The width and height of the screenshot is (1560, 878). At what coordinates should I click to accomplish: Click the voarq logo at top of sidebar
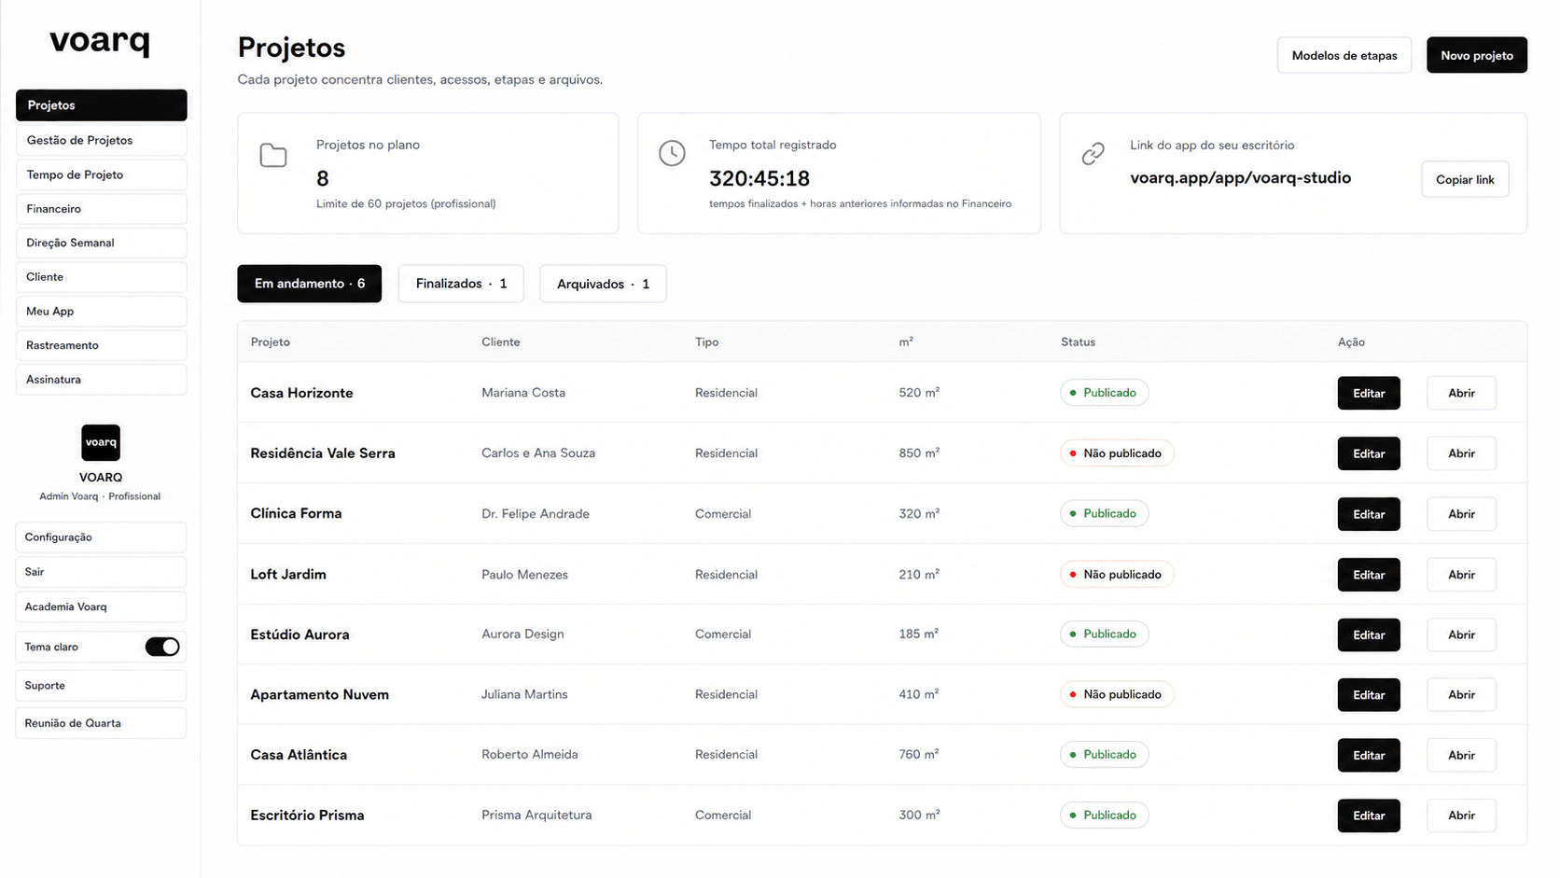(x=100, y=42)
